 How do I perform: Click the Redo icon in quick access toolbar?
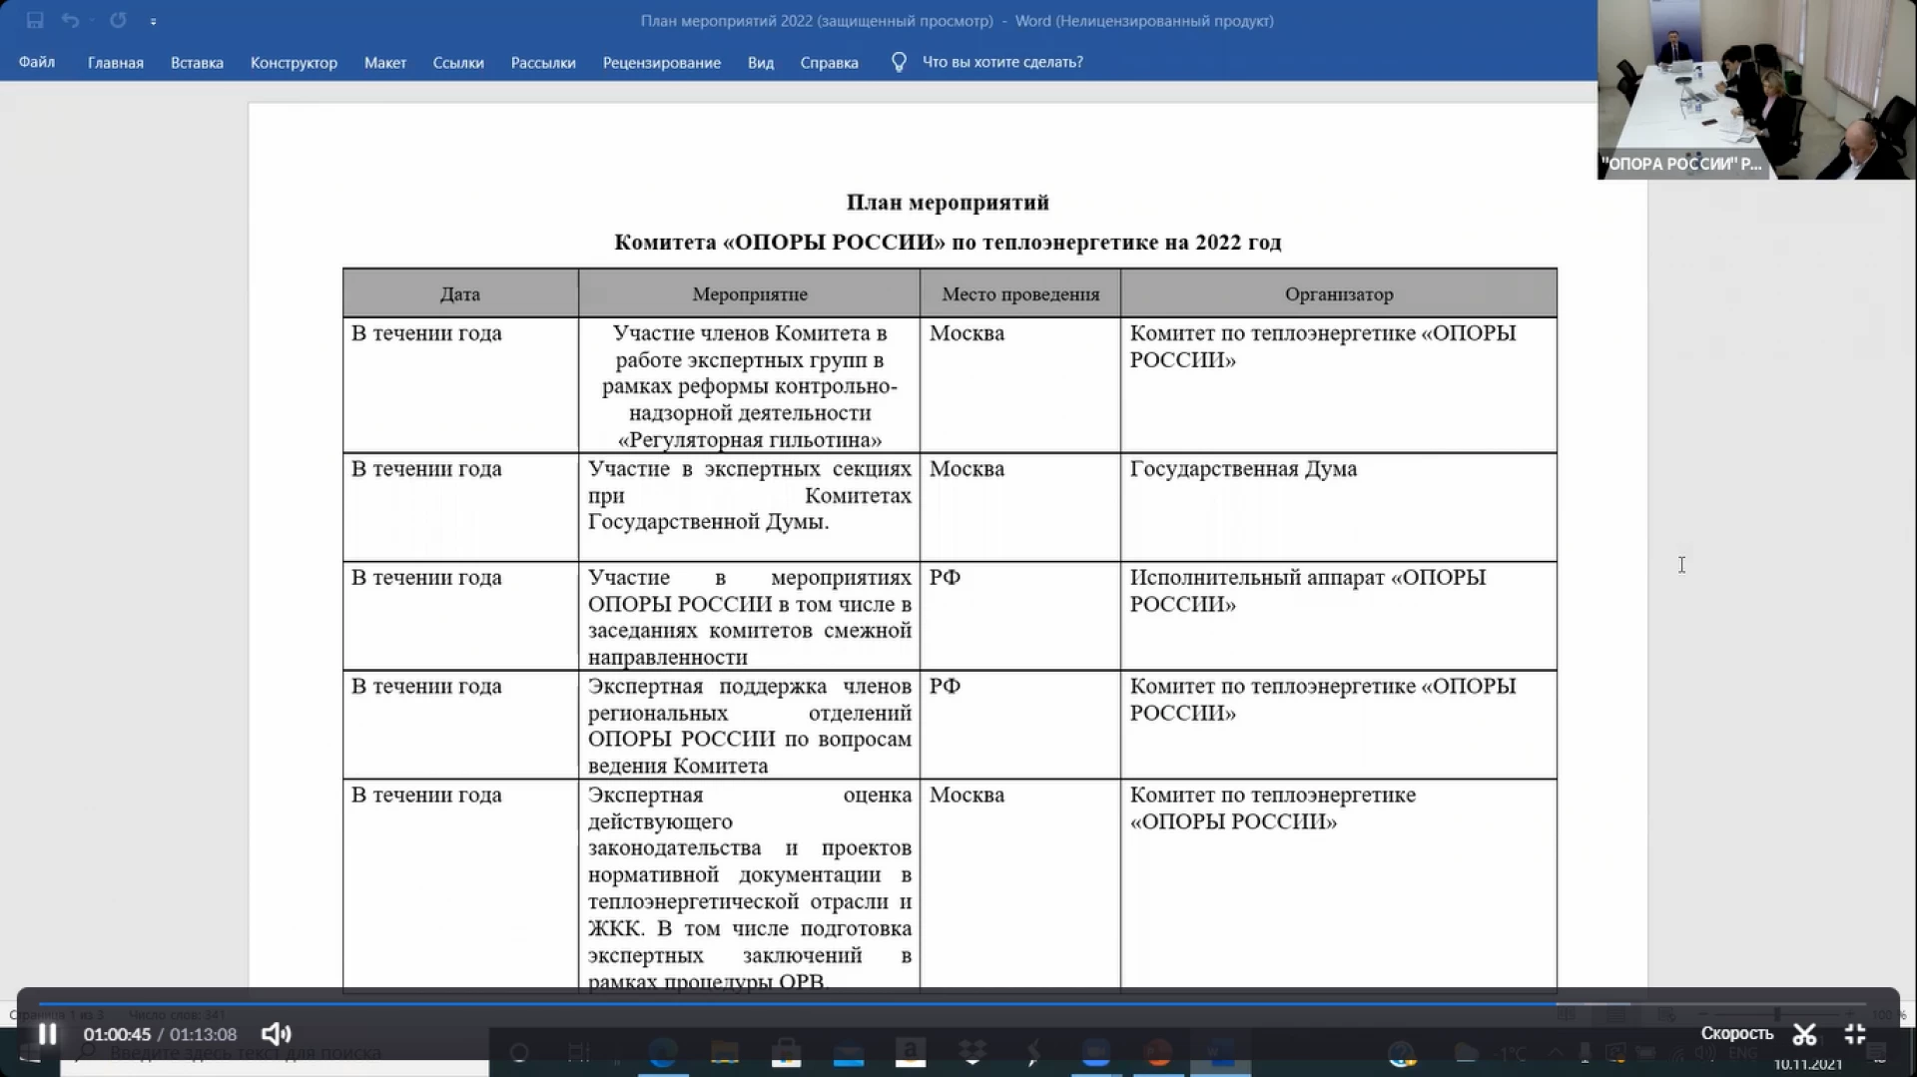118,20
